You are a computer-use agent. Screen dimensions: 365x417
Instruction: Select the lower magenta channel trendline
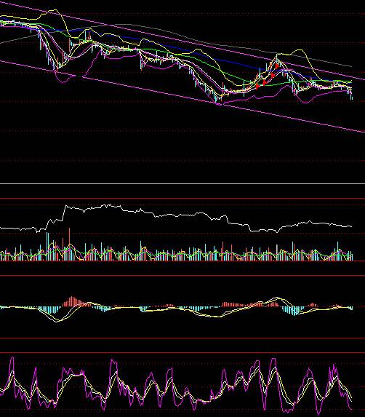click(182, 96)
